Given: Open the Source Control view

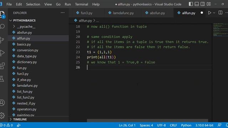Looking at the screenshot, I should (x=2, y=40).
